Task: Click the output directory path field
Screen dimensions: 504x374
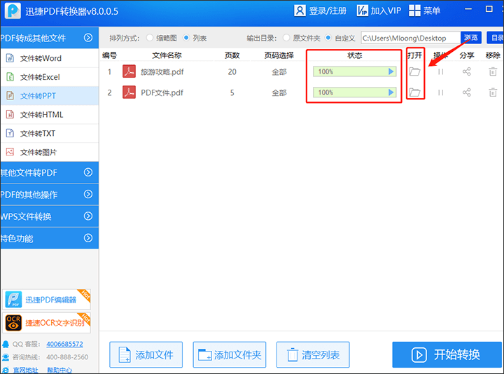Action: (x=410, y=38)
